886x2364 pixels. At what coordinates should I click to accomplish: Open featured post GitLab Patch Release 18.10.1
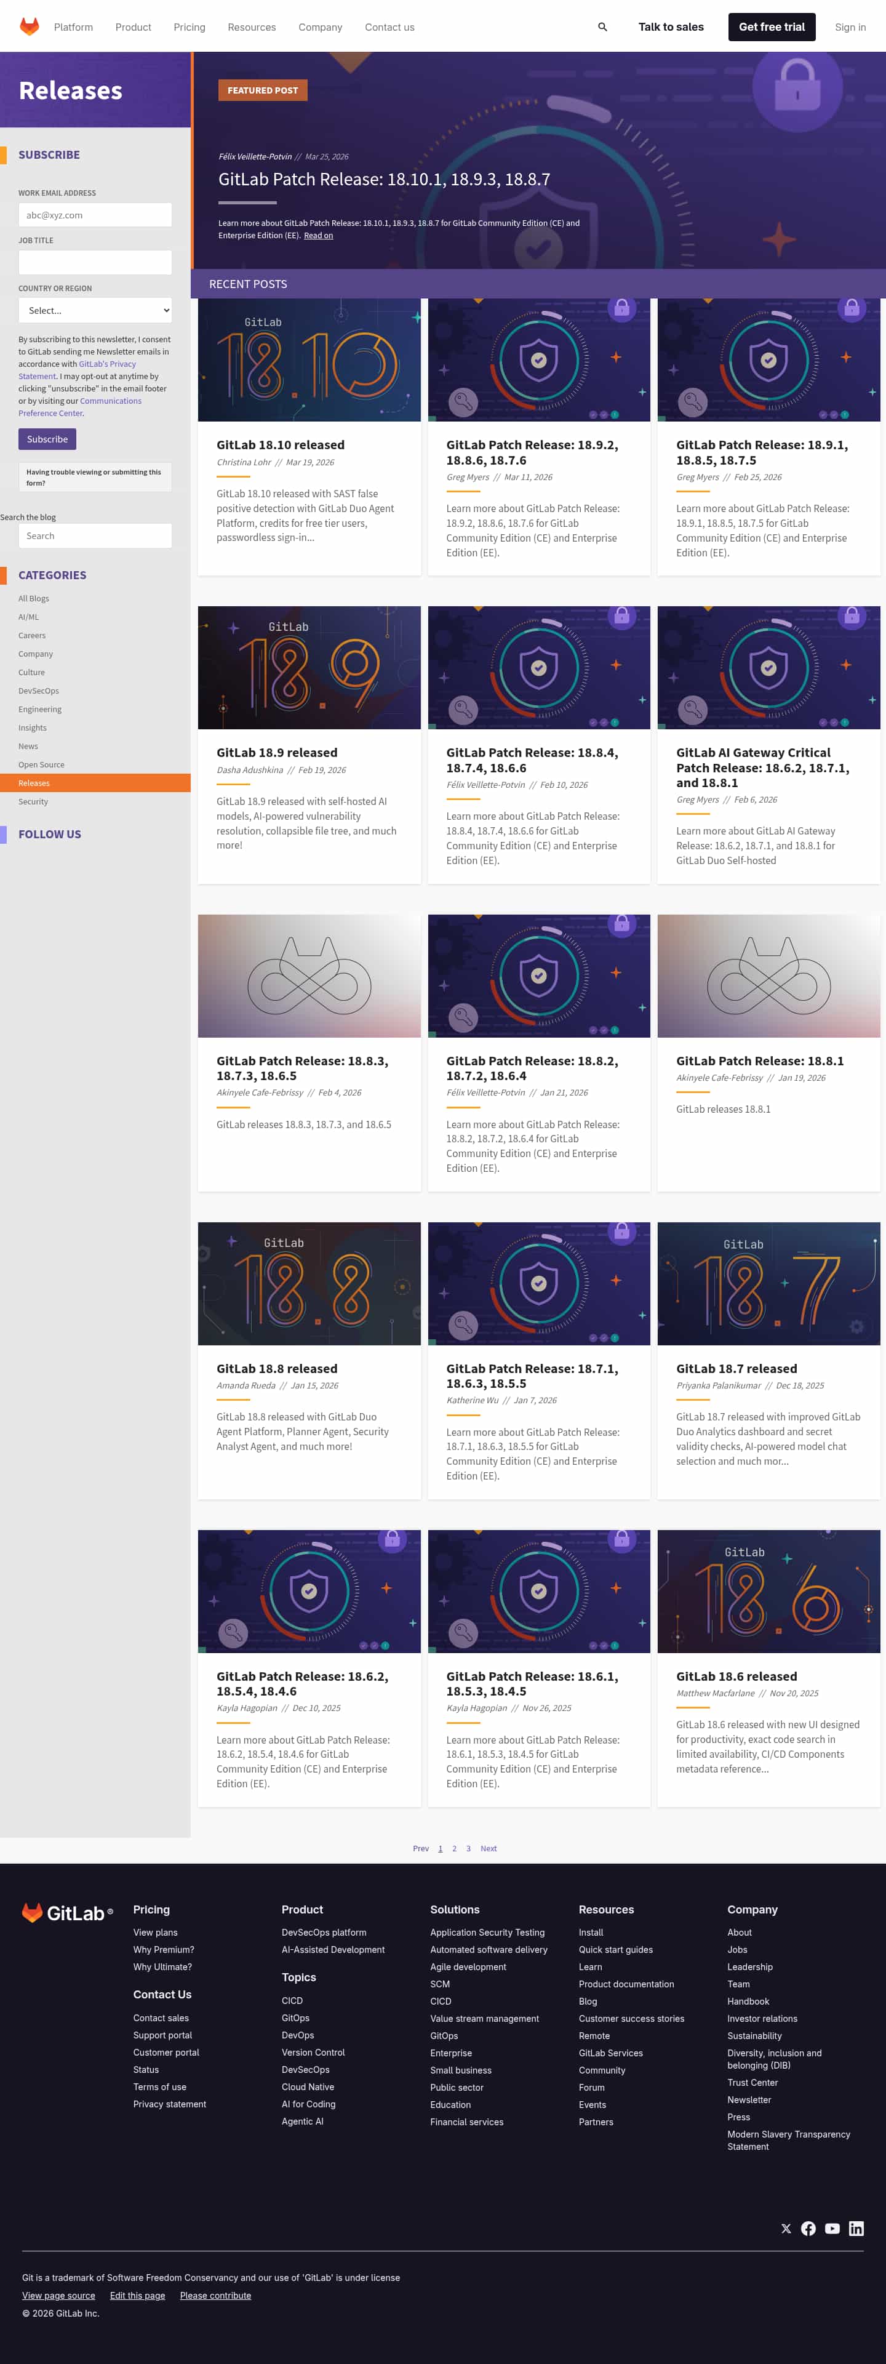click(x=385, y=179)
